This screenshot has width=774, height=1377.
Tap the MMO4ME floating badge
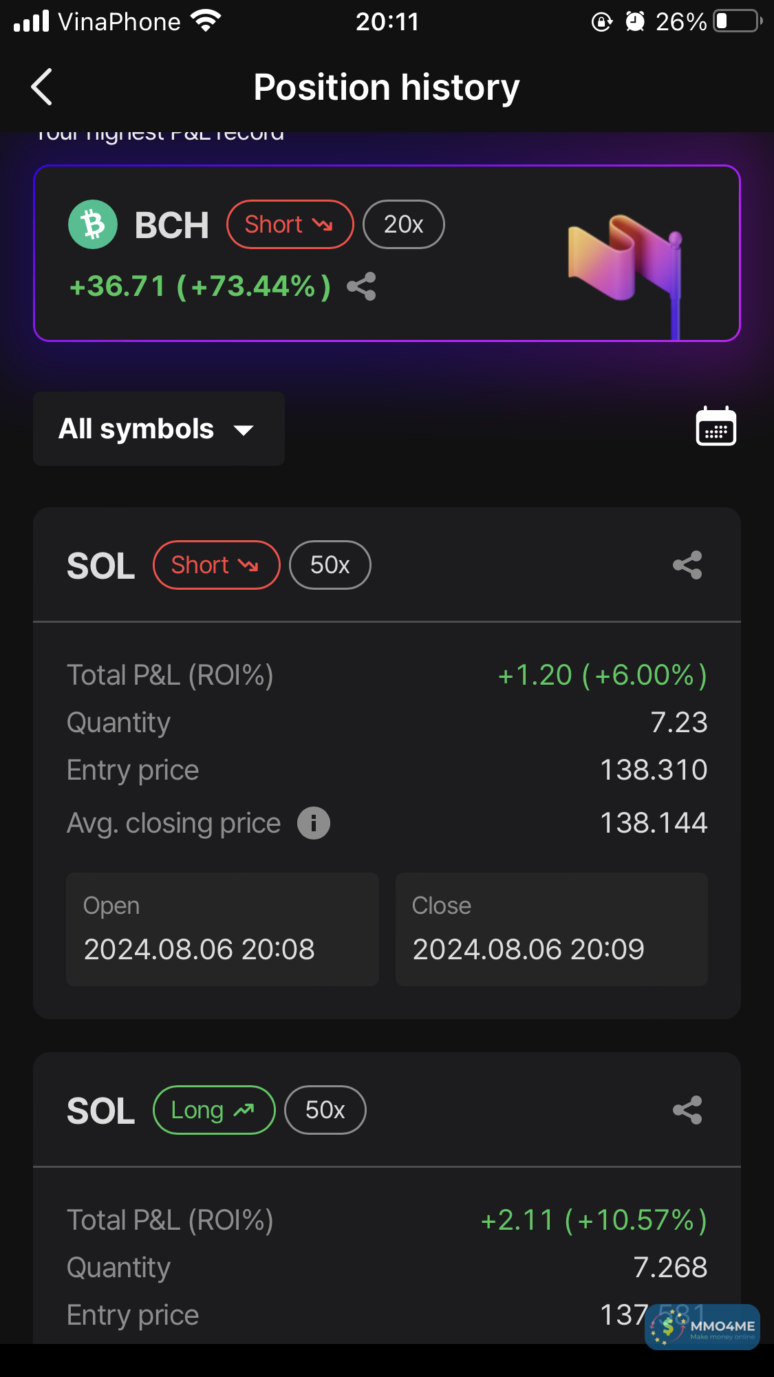tap(702, 1326)
